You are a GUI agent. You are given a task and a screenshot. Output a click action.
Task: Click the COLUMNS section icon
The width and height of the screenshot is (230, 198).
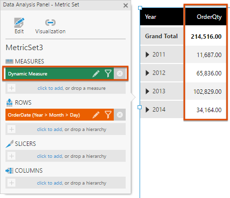point(9,171)
